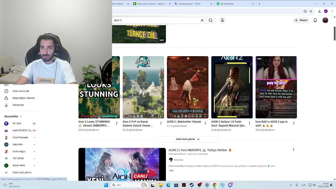Open options for 'Aion 2 Looks STUNNING' short

pyautogui.click(x=117, y=123)
